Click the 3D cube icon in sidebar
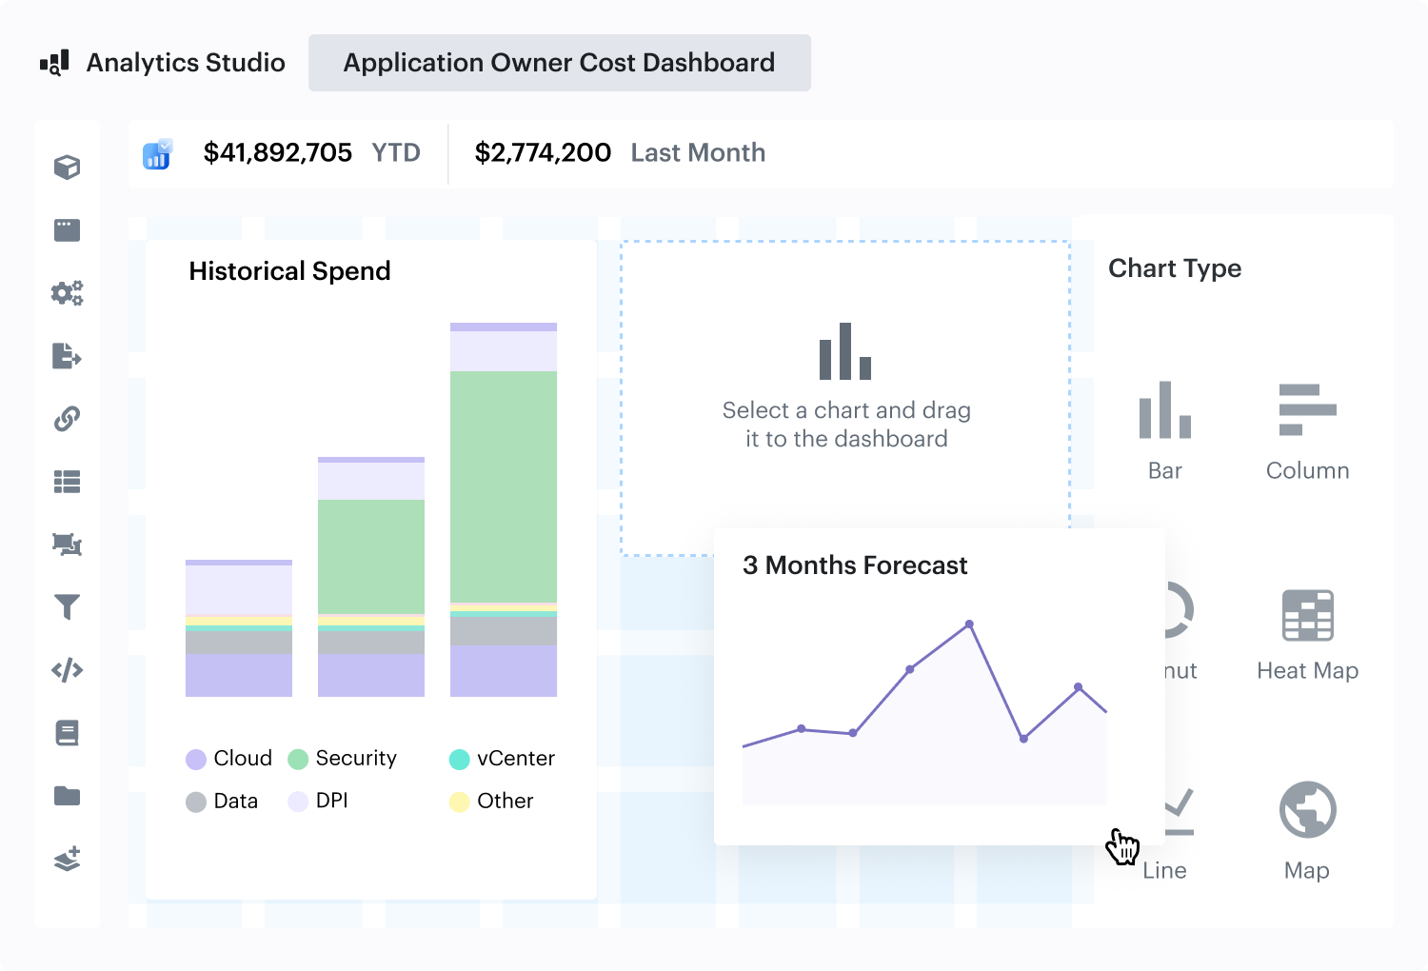Viewport: 1428px width, 971px height. pyautogui.click(x=67, y=168)
